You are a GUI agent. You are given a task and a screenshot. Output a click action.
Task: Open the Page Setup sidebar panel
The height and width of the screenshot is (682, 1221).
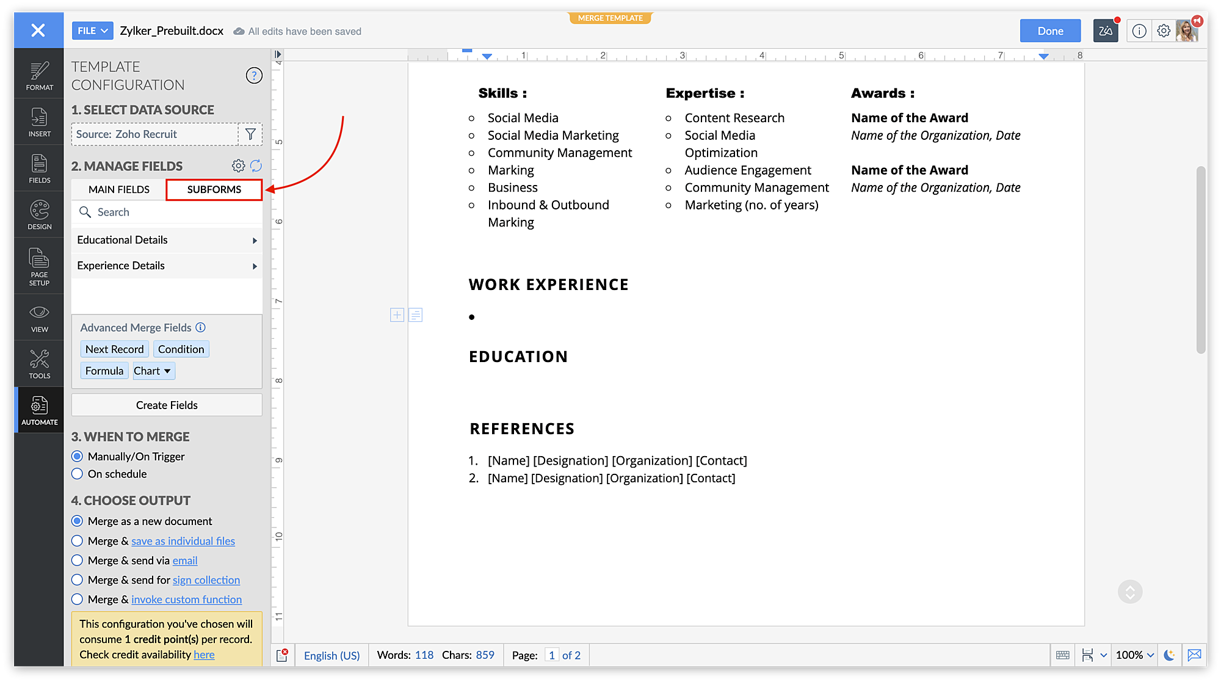coord(39,266)
